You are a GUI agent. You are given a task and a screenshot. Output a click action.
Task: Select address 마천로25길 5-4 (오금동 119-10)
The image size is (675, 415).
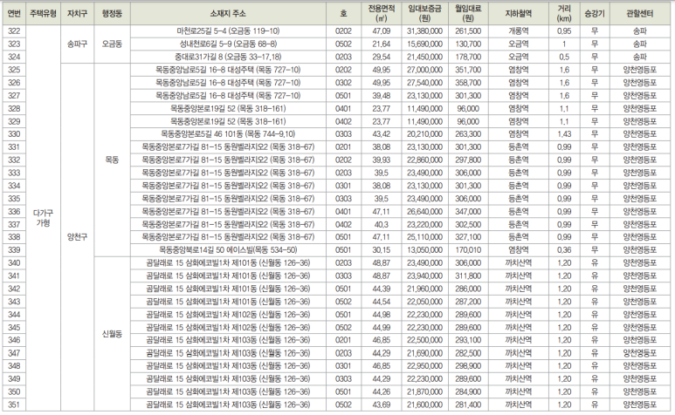point(228,31)
